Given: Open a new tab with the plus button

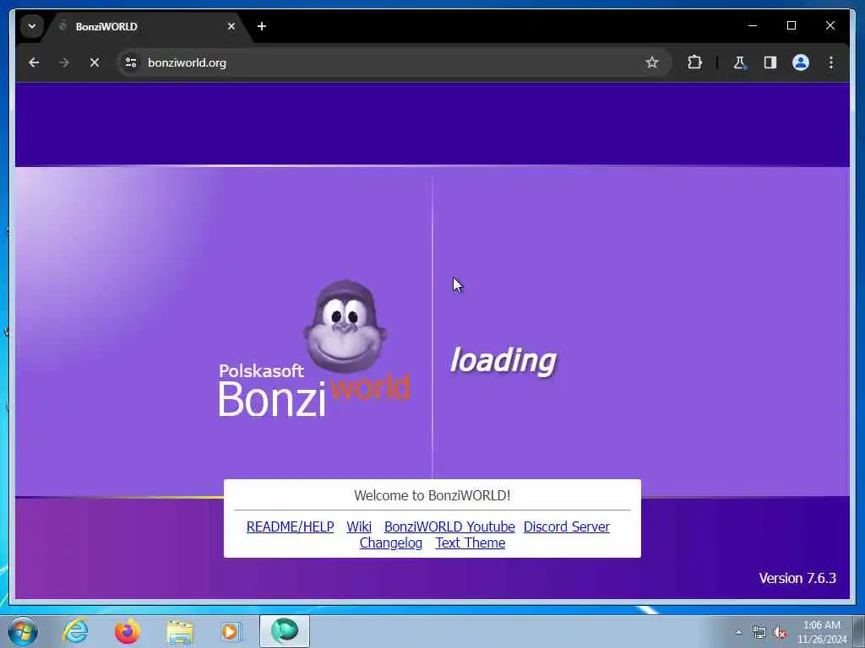Looking at the screenshot, I should coord(262,26).
